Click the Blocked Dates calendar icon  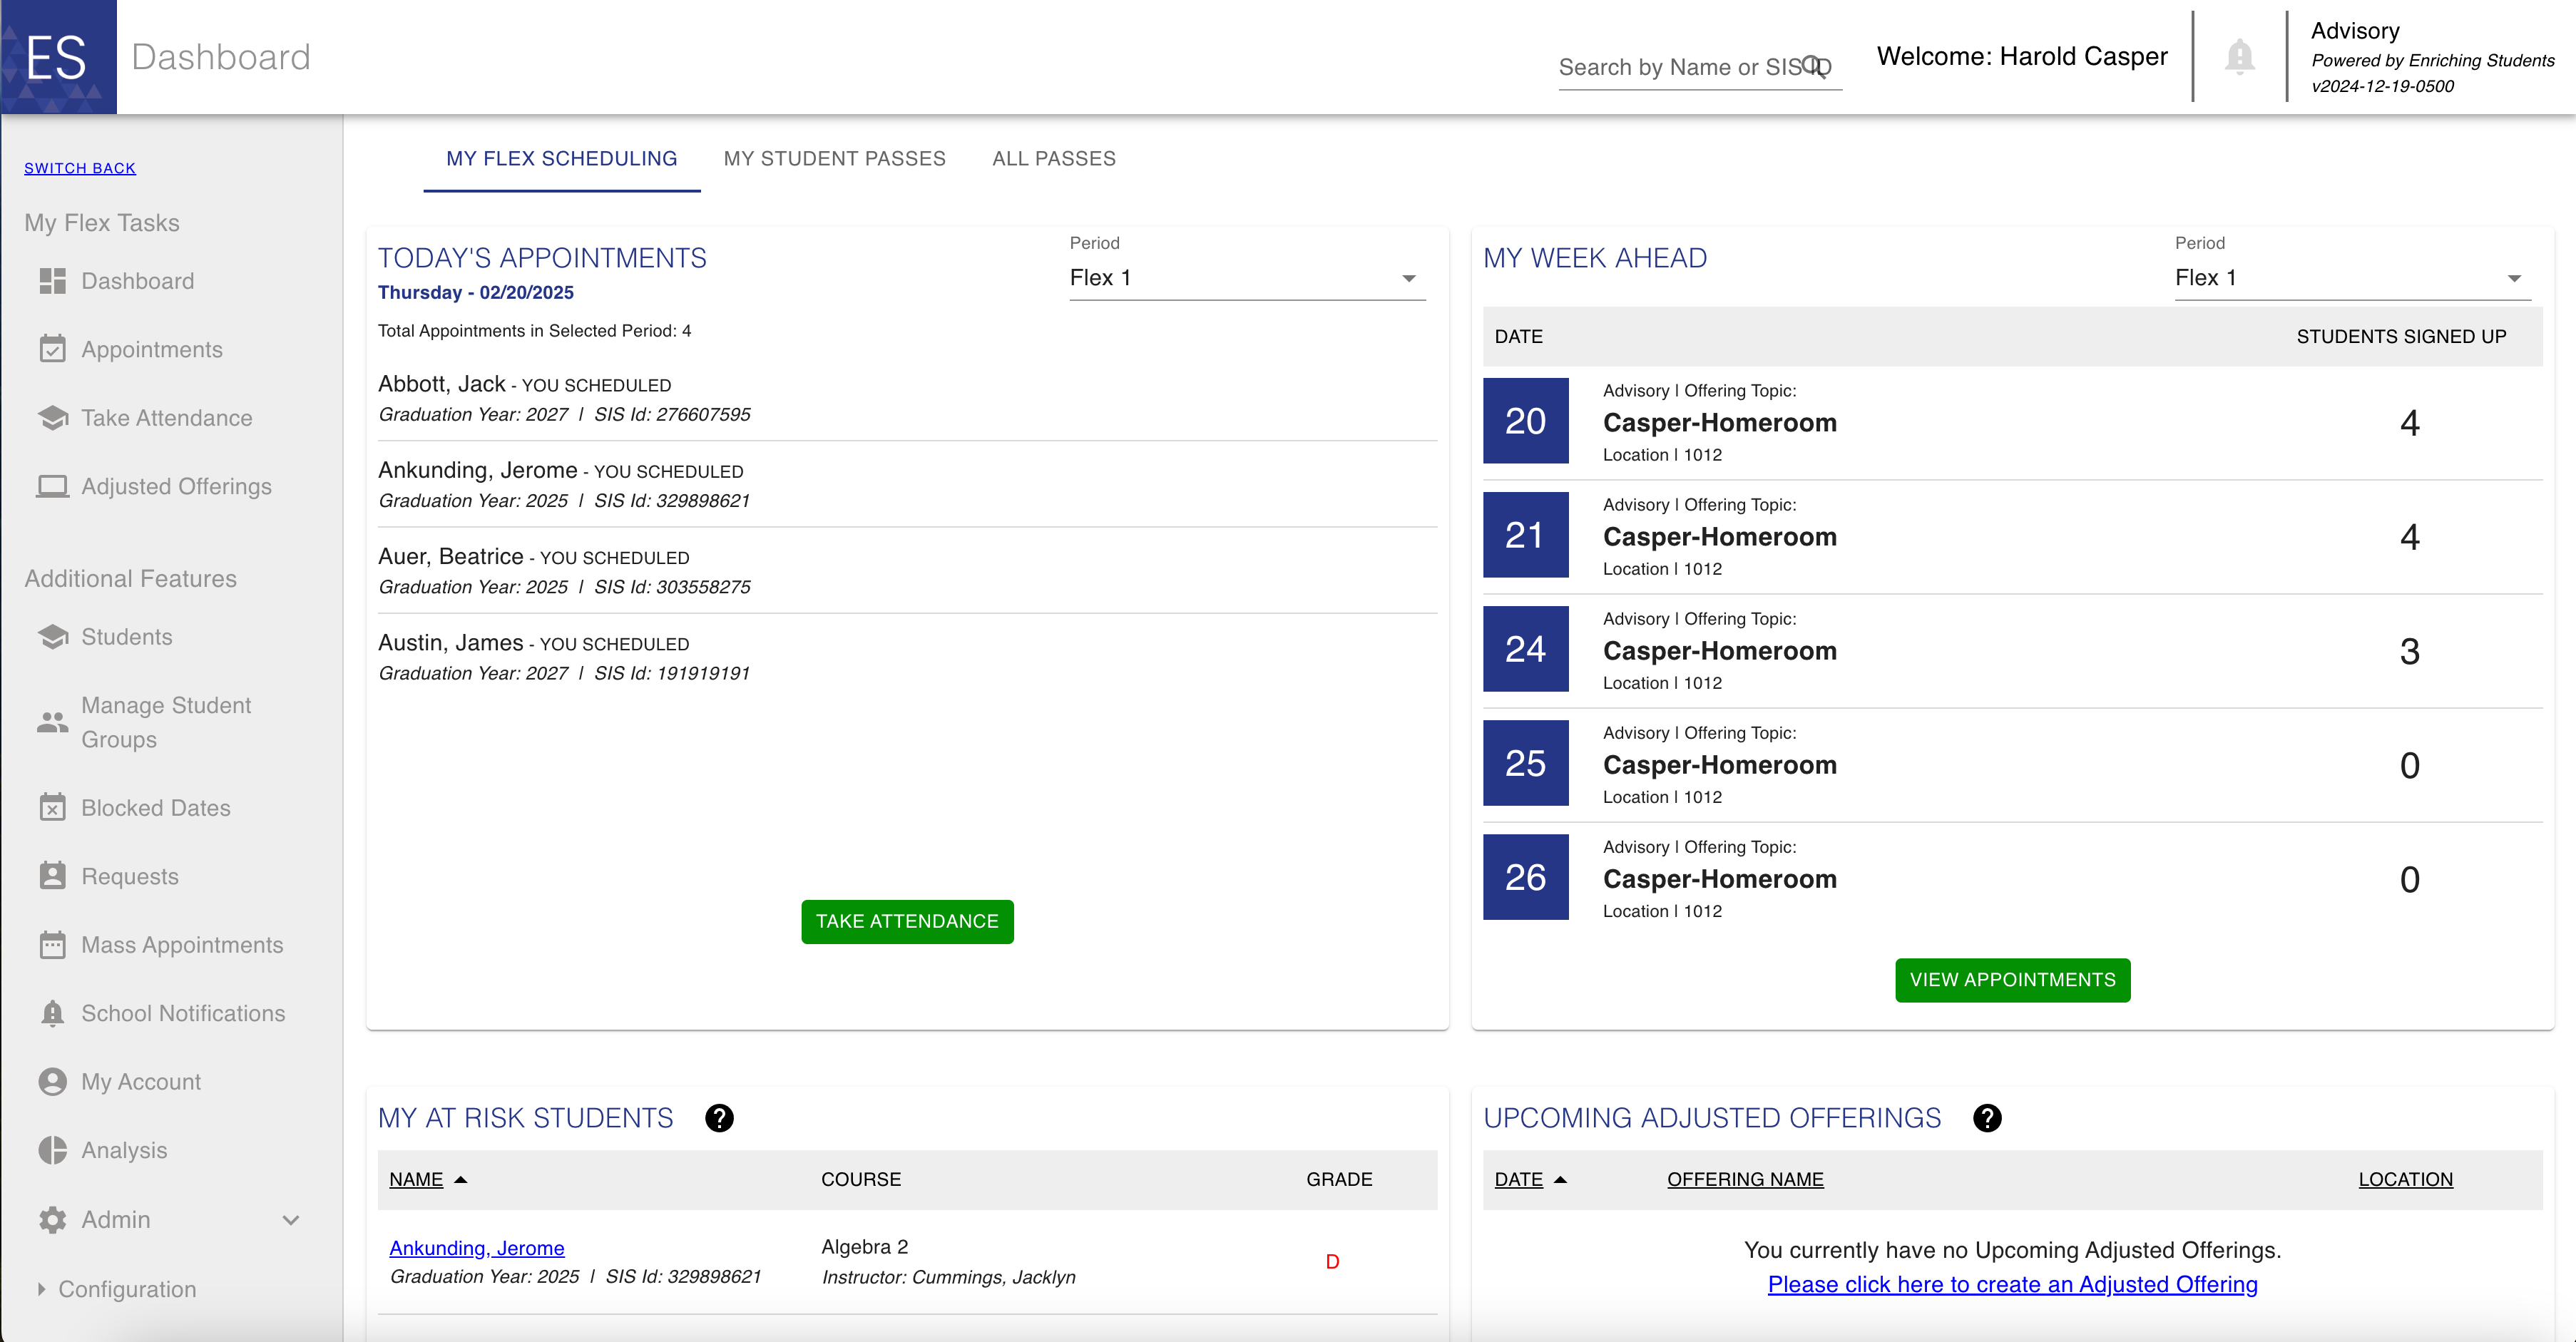coord(52,807)
